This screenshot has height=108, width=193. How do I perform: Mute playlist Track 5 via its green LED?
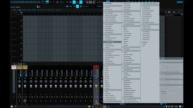pyautogui.click(x=21, y=43)
